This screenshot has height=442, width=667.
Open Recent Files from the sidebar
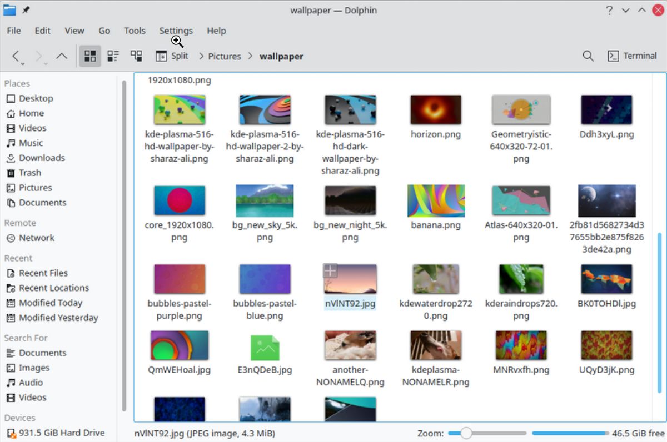coord(42,273)
